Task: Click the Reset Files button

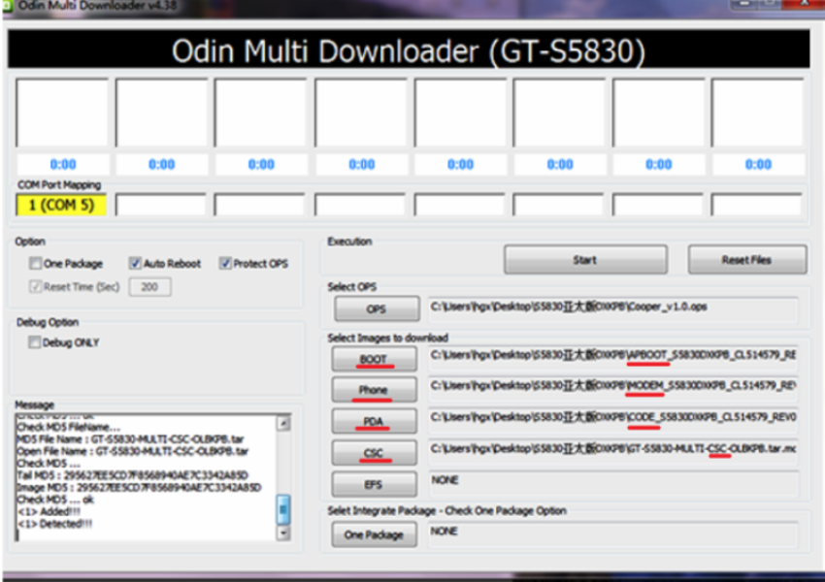Action: [746, 259]
